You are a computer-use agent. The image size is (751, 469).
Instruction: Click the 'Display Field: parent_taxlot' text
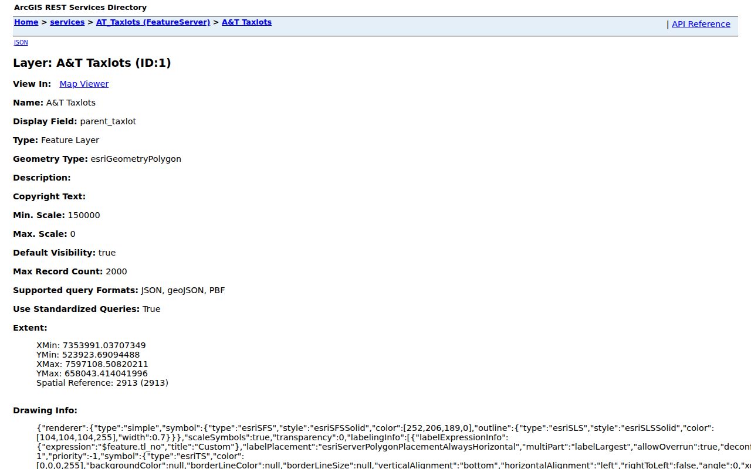pos(75,121)
